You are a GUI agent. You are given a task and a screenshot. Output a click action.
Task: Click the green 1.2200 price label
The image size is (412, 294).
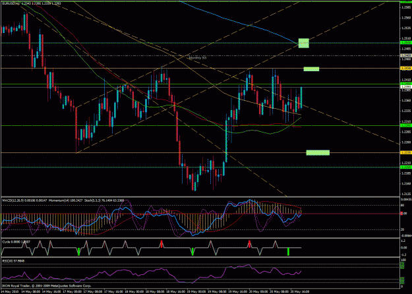tap(405, 167)
